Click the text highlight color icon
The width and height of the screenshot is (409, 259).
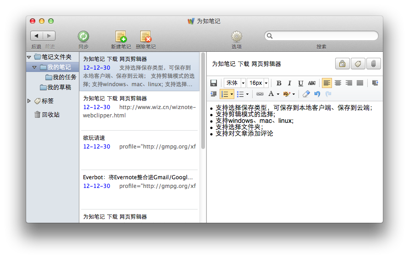point(287,94)
